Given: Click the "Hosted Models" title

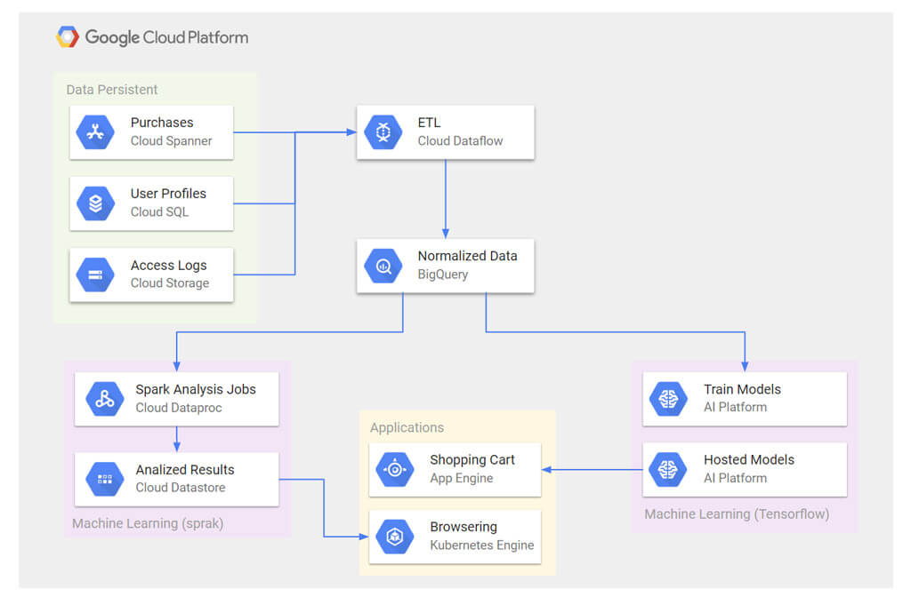Looking at the screenshot, I should pos(749,460).
